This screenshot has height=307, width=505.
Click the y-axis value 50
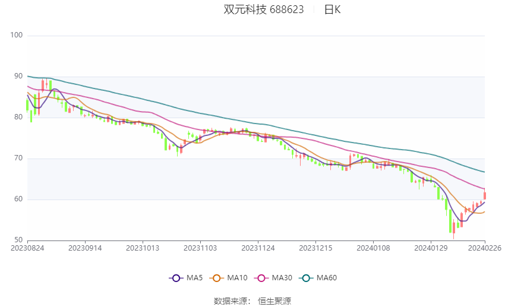18,240
